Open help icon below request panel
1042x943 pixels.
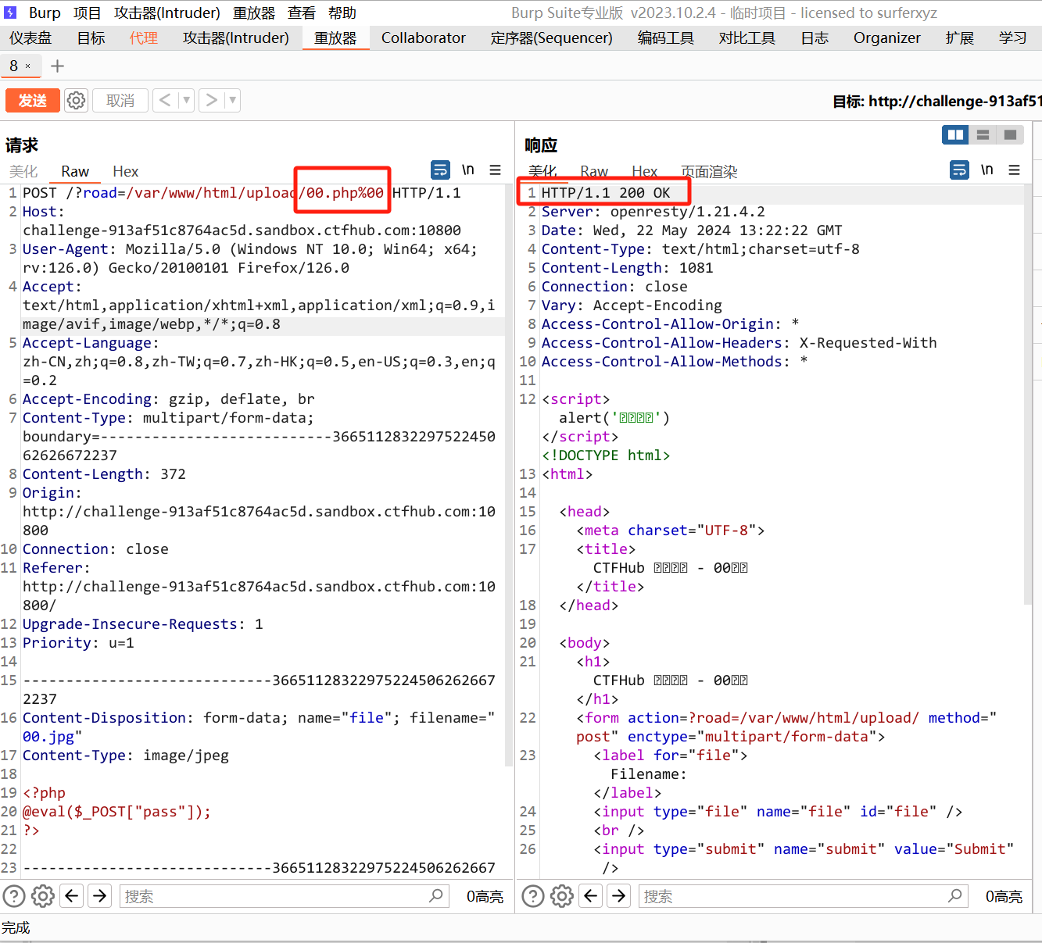(14, 896)
